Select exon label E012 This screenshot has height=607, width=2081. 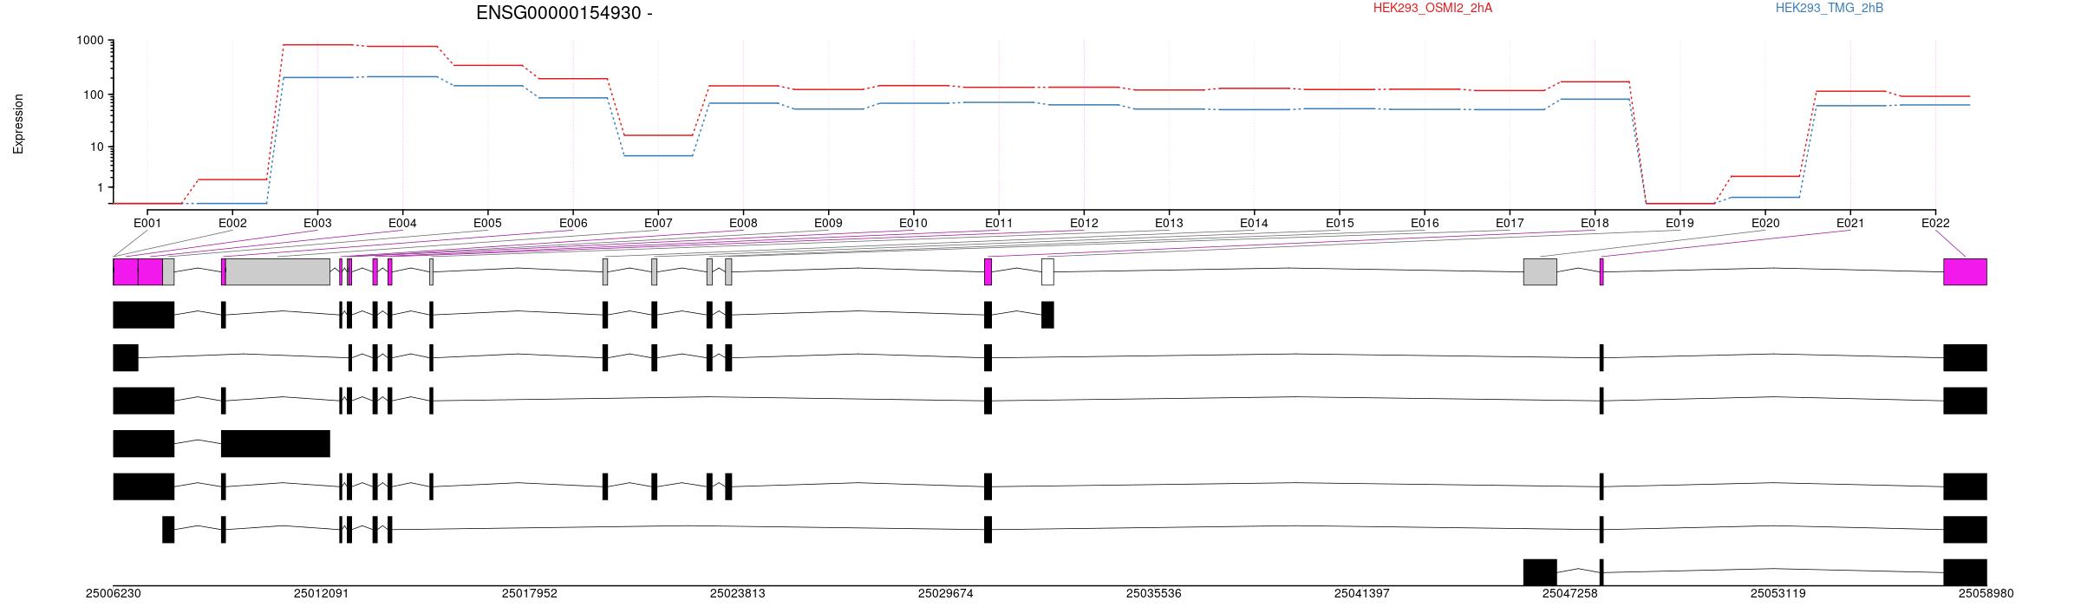(x=1084, y=223)
